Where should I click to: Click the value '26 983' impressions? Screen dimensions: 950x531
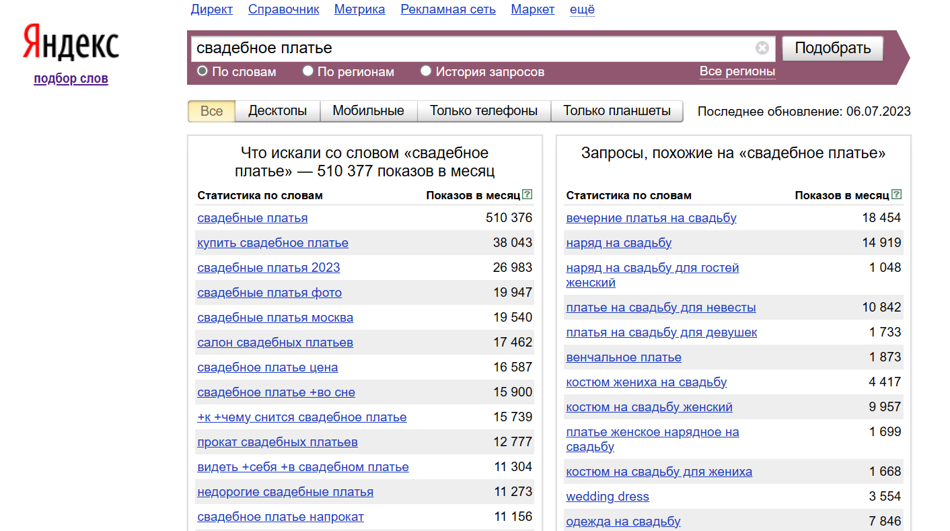[513, 268]
